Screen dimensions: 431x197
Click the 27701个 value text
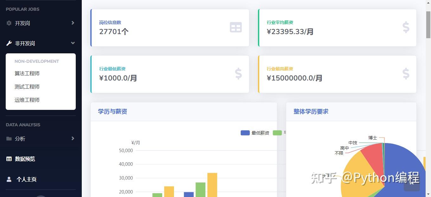tap(114, 32)
